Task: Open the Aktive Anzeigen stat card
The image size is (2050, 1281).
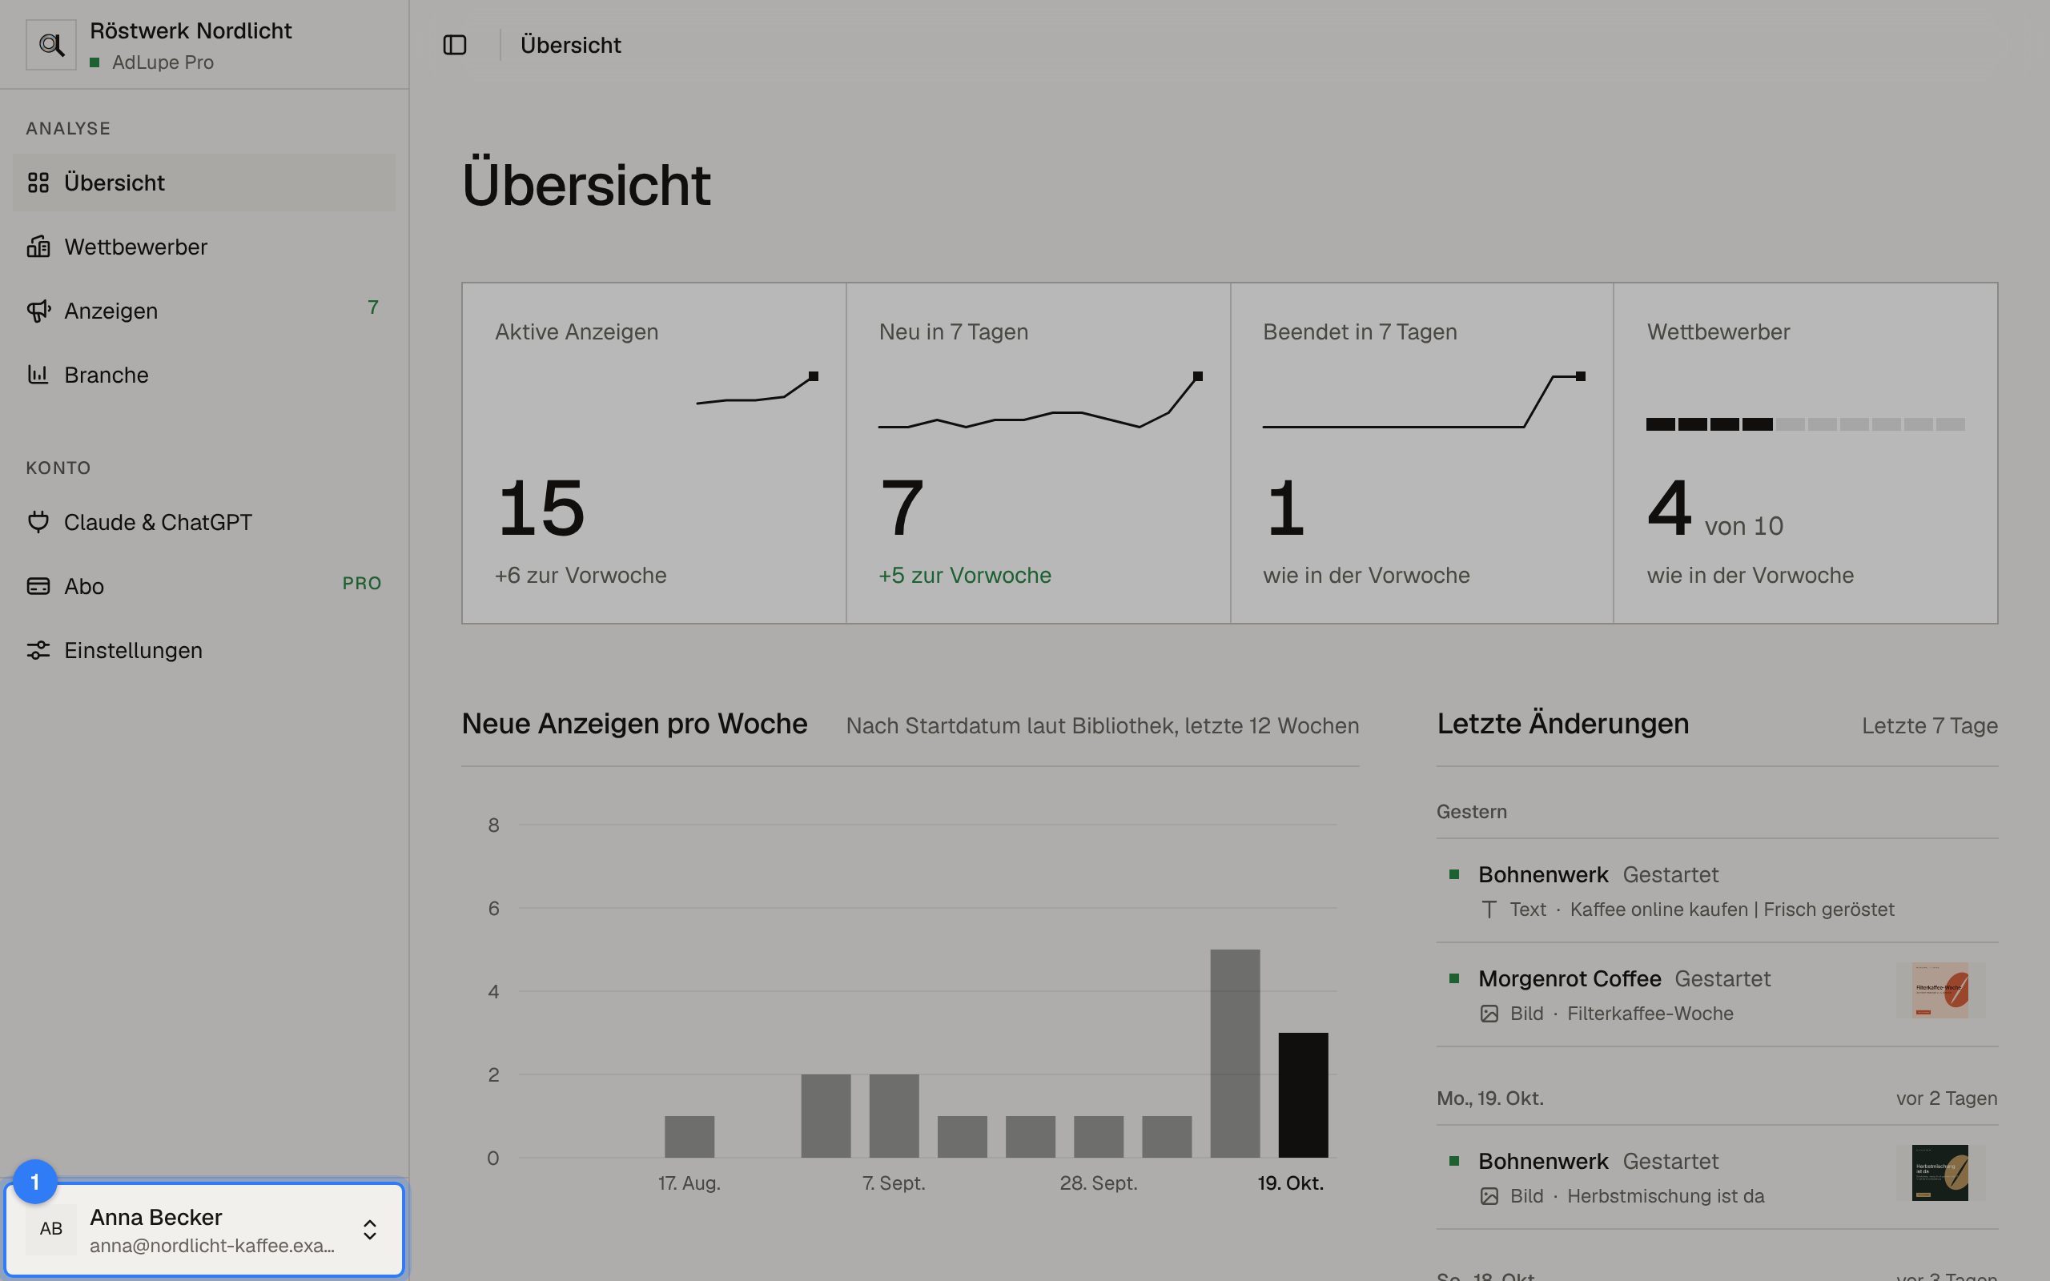Action: [x=654, y=453]
